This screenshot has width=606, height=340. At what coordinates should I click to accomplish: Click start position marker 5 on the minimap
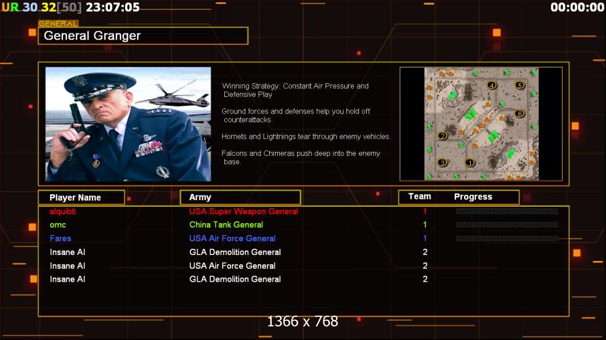tap(520, 85)
